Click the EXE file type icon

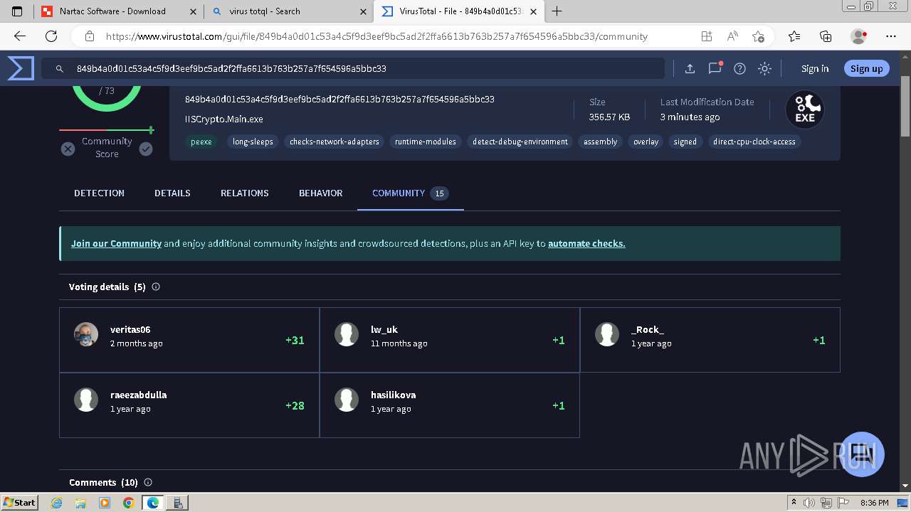pos(805,110)
